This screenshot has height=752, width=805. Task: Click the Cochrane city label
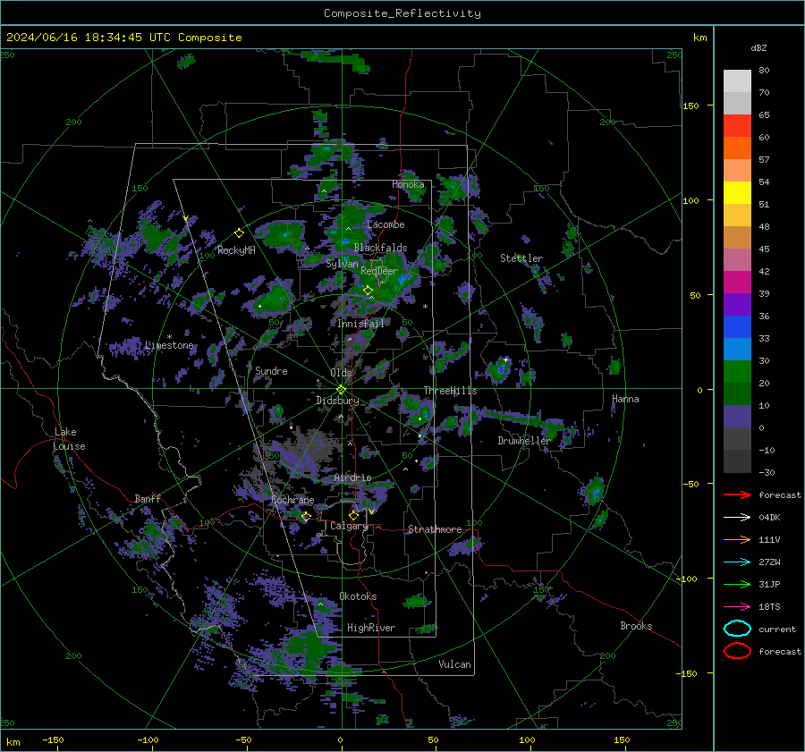point(292,500)
